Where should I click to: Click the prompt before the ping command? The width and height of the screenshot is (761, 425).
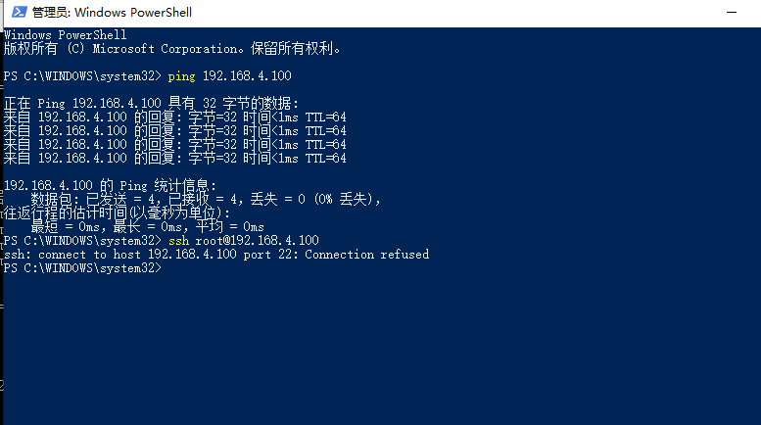pyautogui.click(x=82, y=75)
